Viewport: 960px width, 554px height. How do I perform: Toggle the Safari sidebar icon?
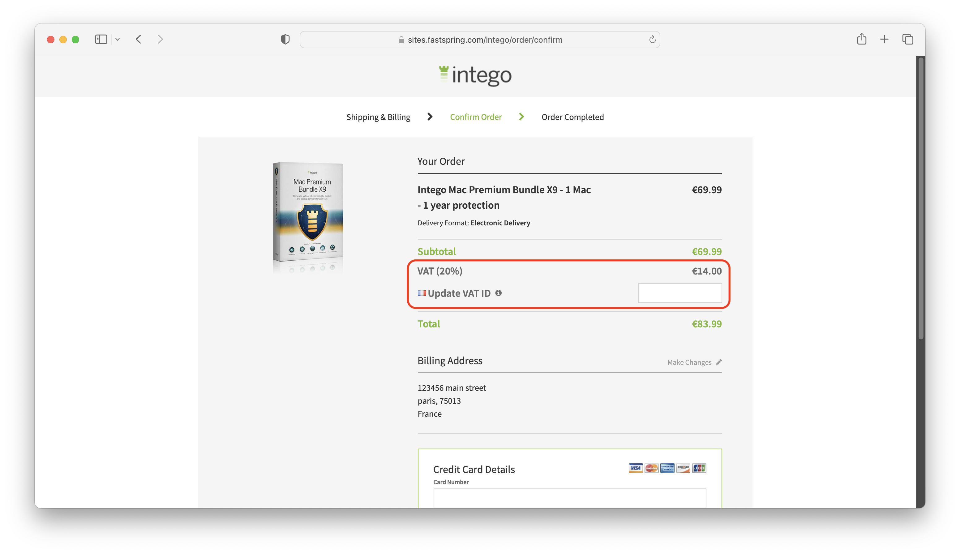(x=101, y=39)
